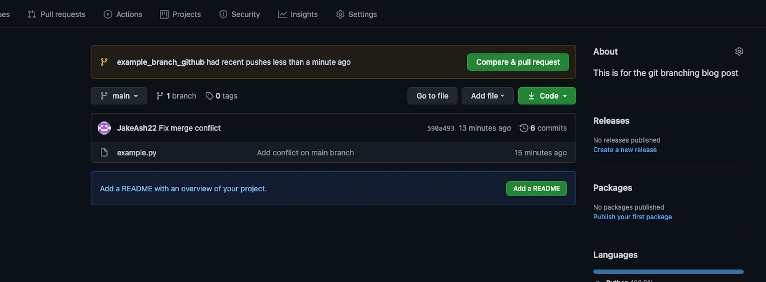Click the Settings gear icon in nav
The image size is (766, 282).
(340, 14)
